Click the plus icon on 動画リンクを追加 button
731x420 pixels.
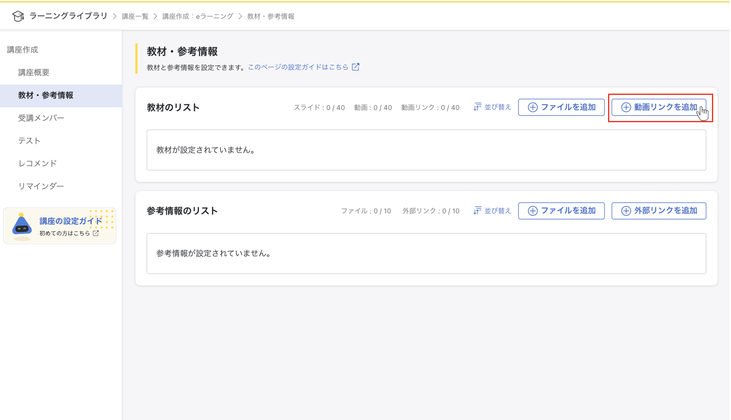pos(626,107)
